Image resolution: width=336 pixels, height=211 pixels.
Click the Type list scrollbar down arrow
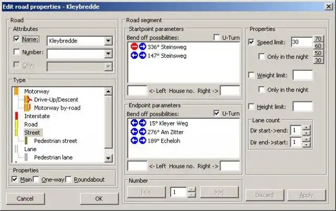pos(109,159)
